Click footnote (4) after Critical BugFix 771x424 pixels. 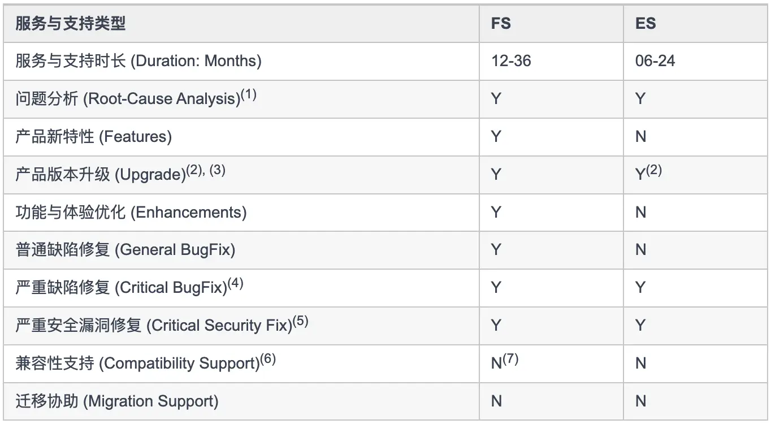coord(235,284)
